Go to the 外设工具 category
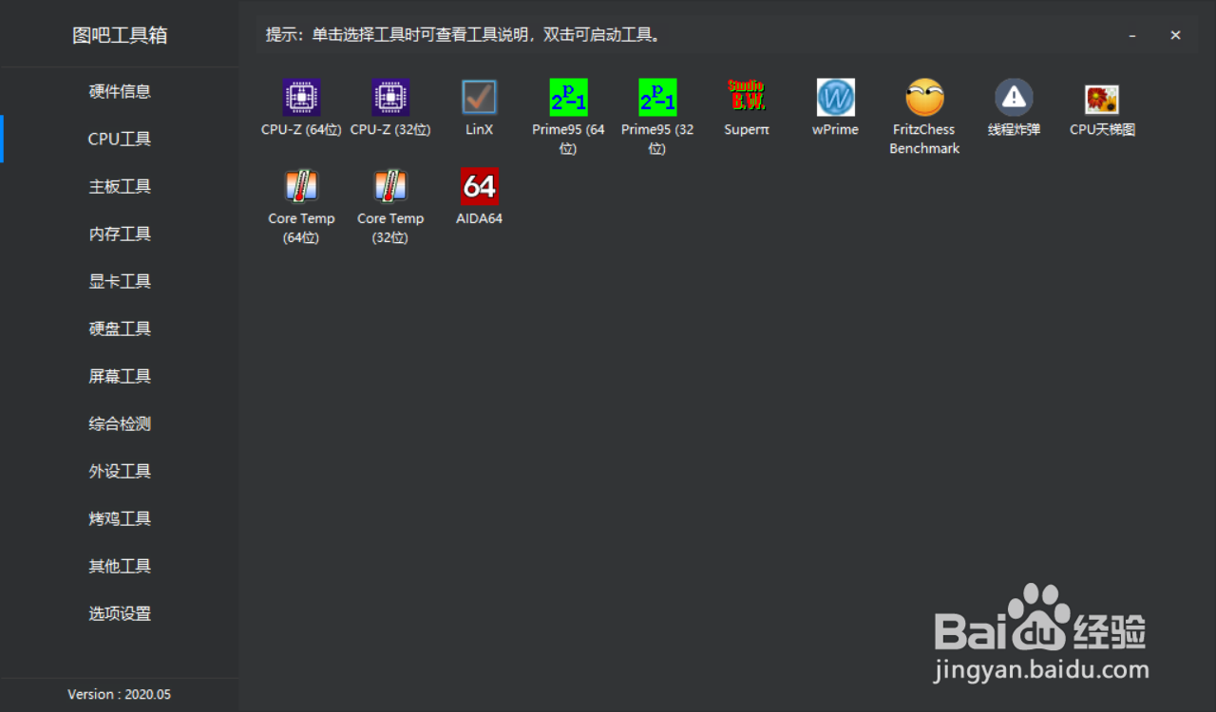The height and width of the screenshot is (712, 1216). [120, 471]
